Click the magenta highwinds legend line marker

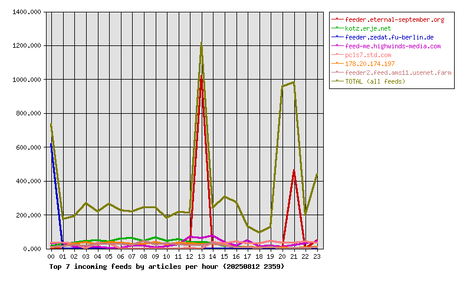pos(337,45)
